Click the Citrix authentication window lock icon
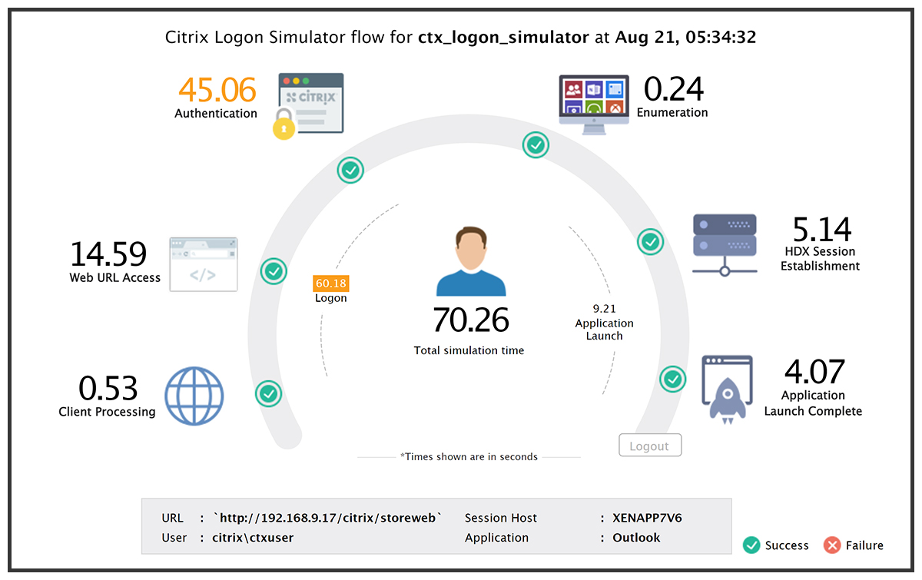Screen dimensions: 922x580 [308, 106]
